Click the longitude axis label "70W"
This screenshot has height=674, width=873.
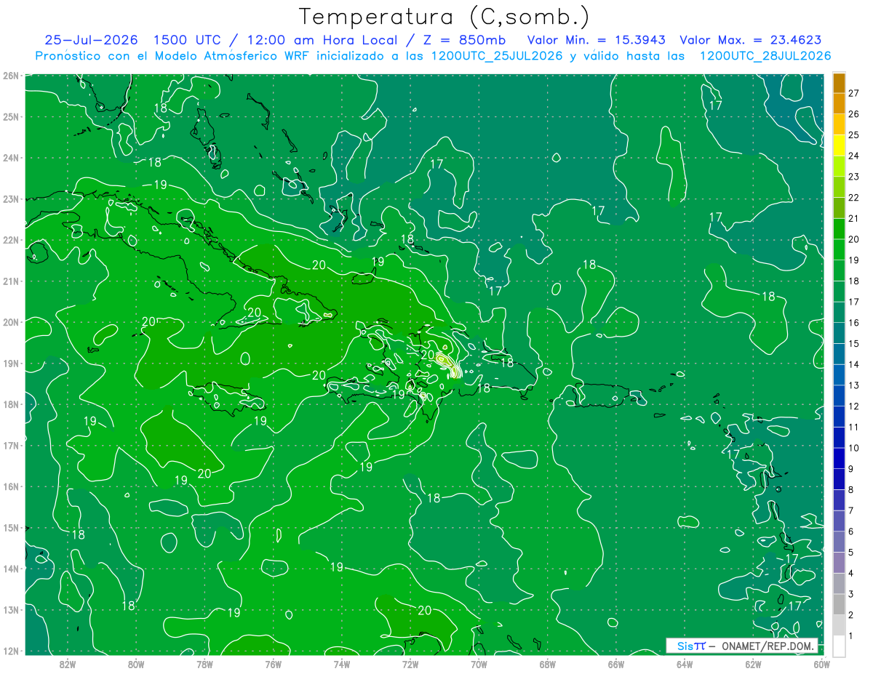coord(479,664)
